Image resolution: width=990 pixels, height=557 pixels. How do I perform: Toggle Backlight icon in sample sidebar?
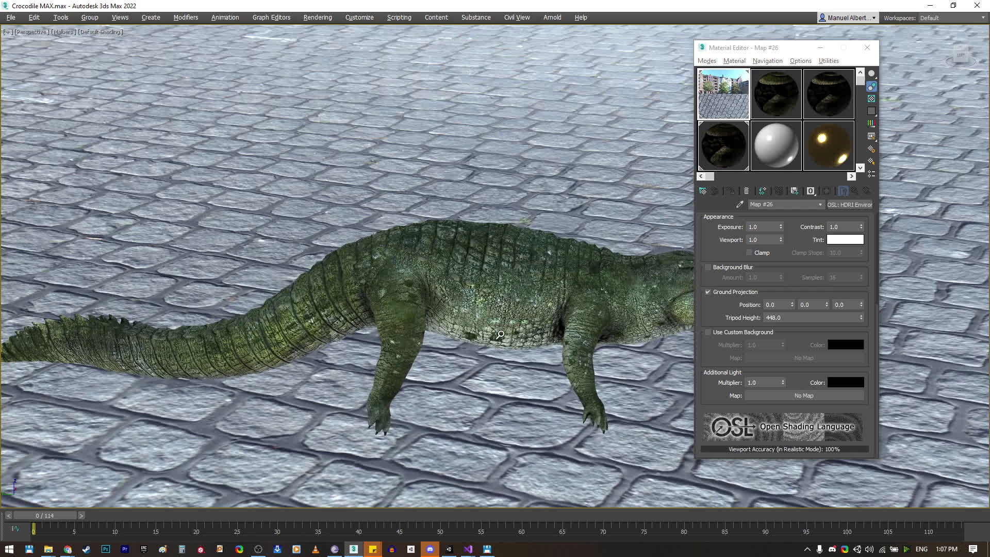point(871,86)
